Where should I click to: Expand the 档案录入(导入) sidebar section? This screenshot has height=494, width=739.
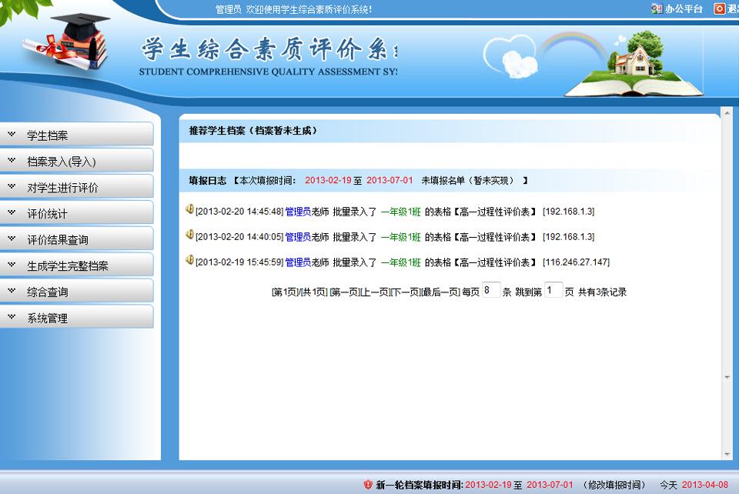pos(62,162)
